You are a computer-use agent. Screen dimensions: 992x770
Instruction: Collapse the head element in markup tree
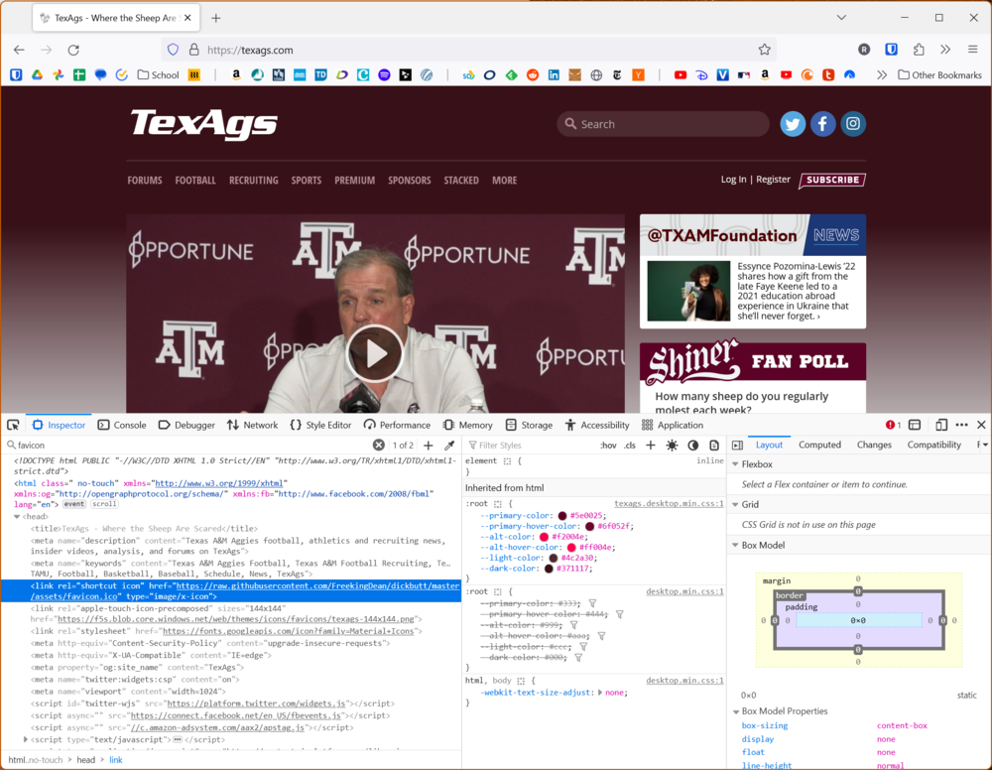tap(17, 516)
